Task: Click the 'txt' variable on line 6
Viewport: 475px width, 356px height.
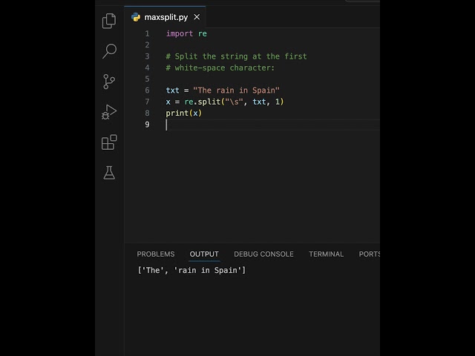Action: (172, 90)
